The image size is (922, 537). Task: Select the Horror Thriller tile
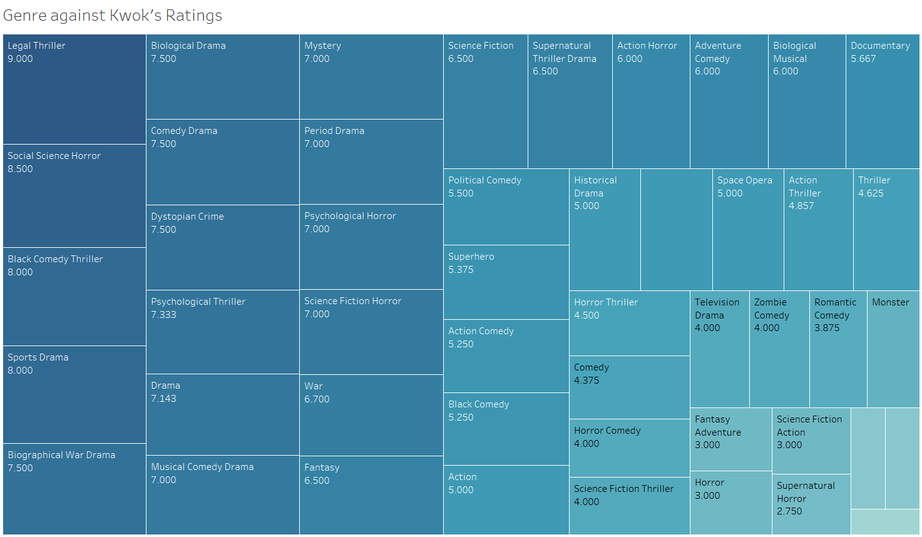click(629, 323)
